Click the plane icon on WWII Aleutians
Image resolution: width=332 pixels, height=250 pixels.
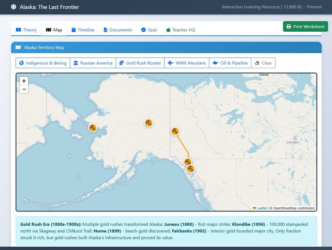click(171, 63)
